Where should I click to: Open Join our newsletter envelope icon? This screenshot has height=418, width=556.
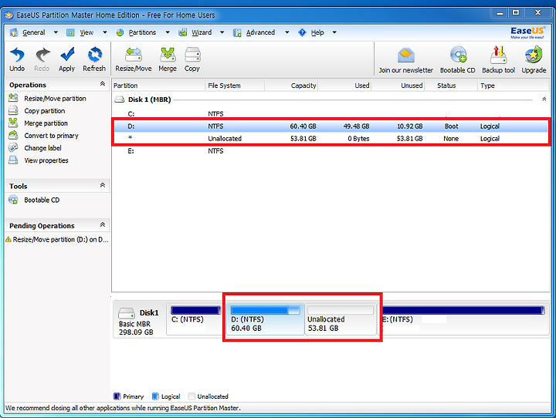point(406,56)
